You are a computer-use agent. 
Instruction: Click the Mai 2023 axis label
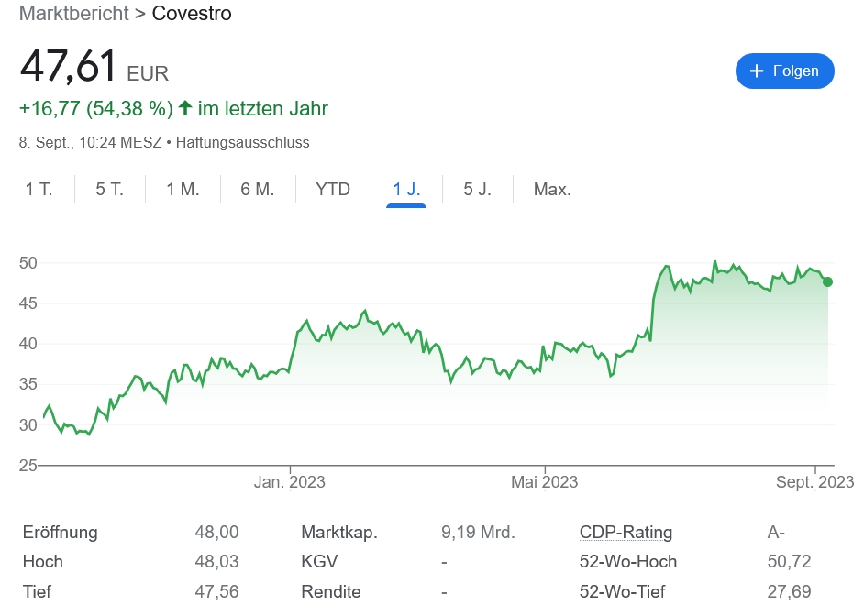tap(545, 481)
